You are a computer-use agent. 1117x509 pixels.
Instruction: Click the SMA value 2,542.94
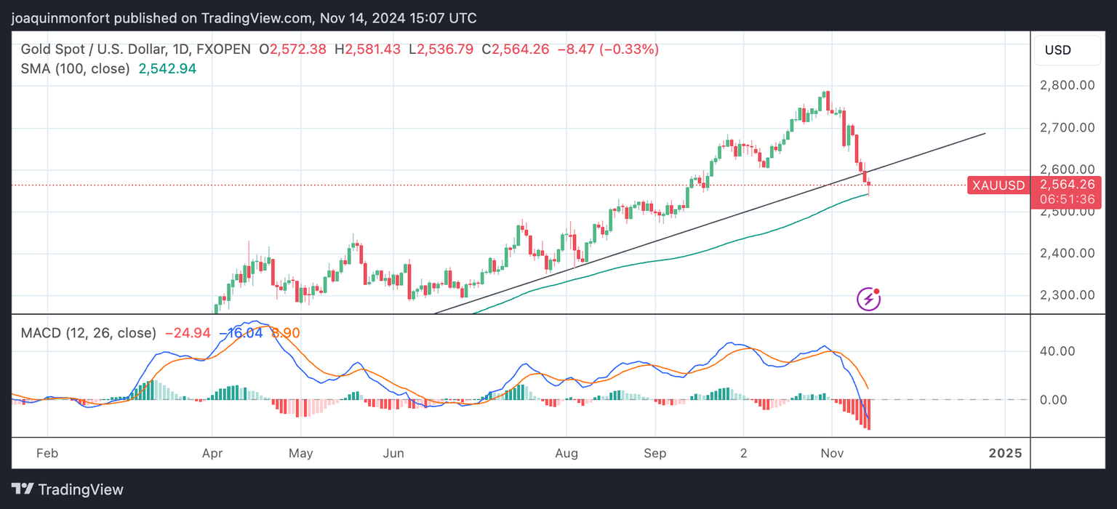[x=167, y=69]
